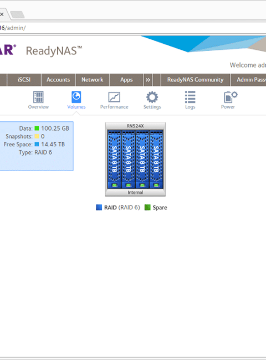Click the blue RAID legend square

[x=99, y=207]
